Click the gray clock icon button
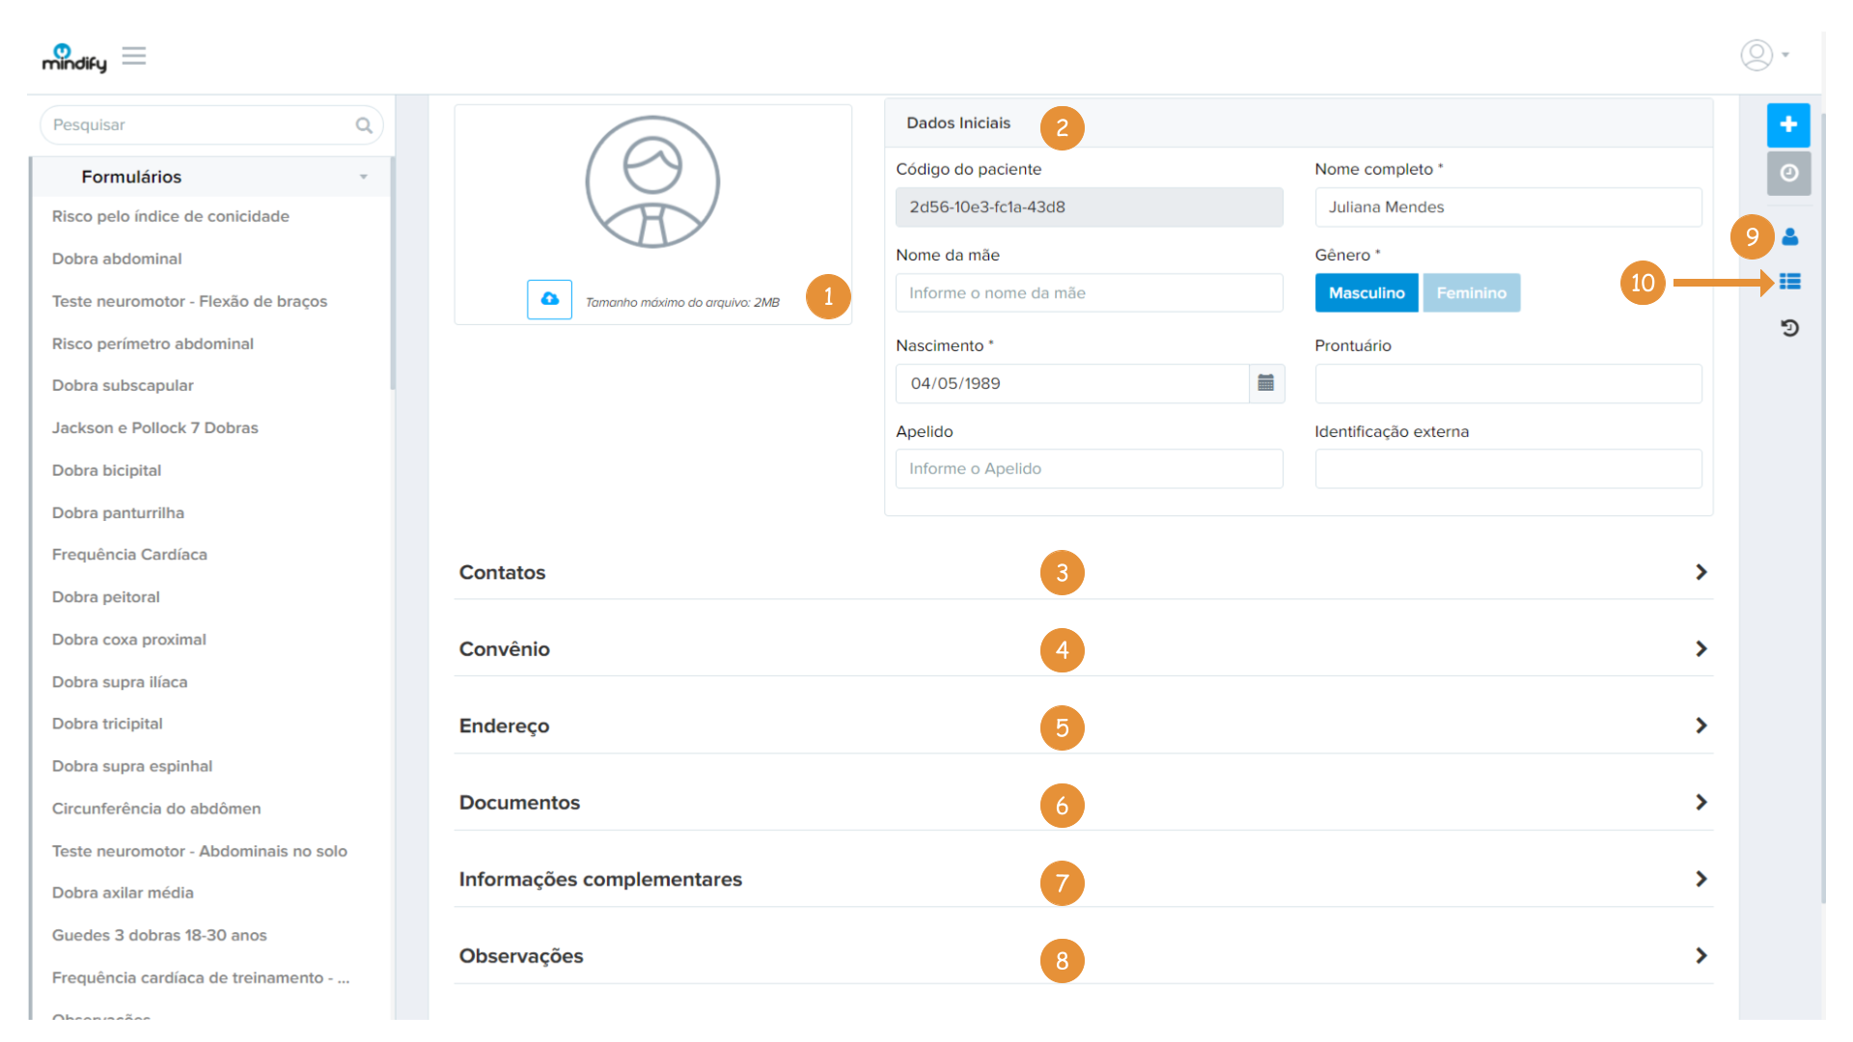The height and width of the screenshot is (1042, 1853). click(x=1788, y=173)
